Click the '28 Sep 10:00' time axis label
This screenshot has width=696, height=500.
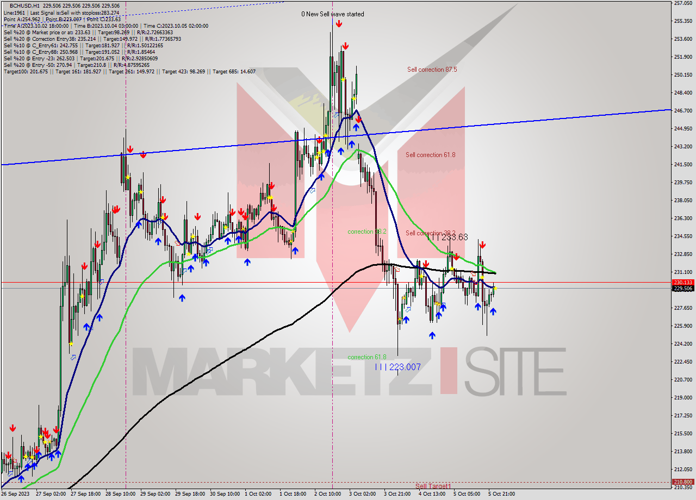[121, 494]
